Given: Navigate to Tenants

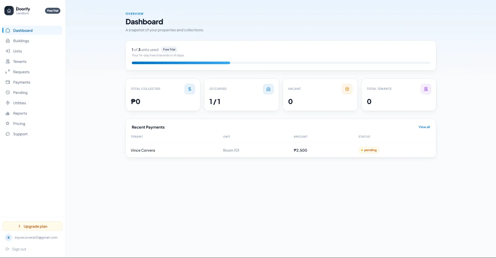Looking at the screenshot, I should (x=32, y=62).
